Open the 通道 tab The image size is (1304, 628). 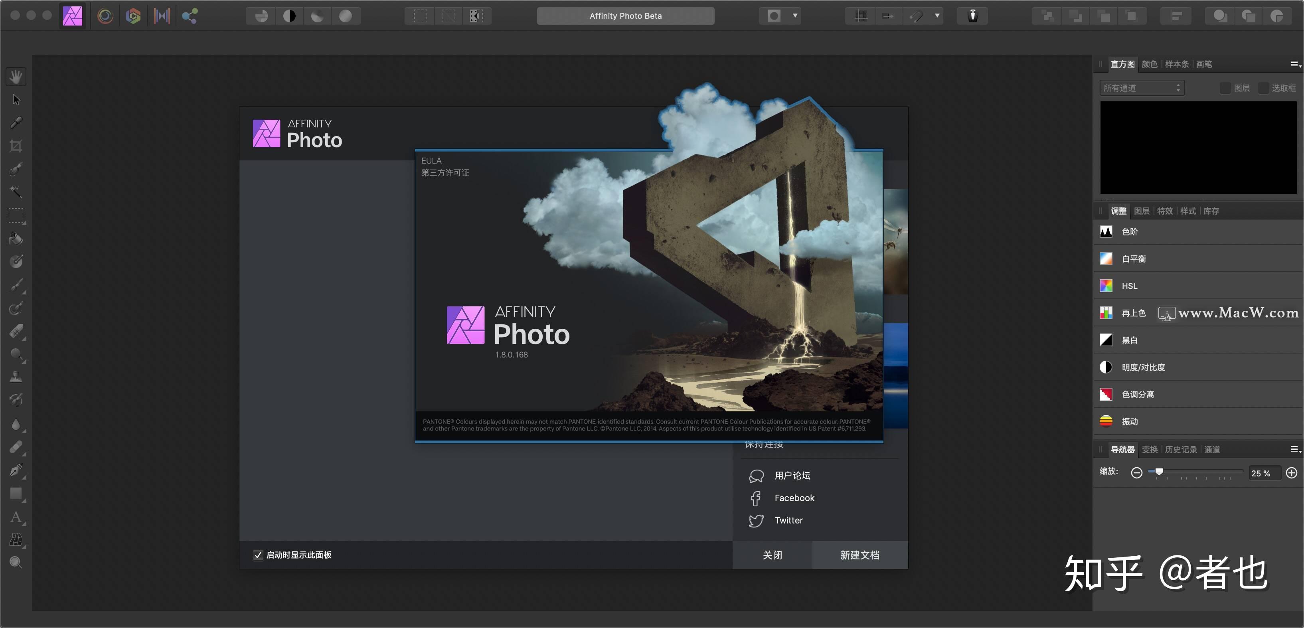[1212, 449]
